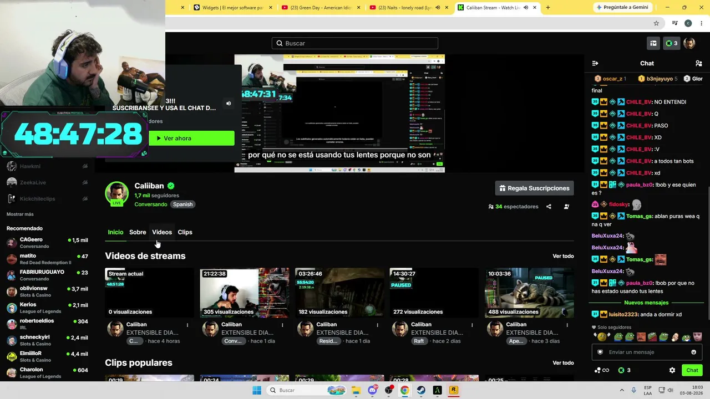Send message with green Chat button
This screenshot has height=399, width=710.
(x=692, y=370)
